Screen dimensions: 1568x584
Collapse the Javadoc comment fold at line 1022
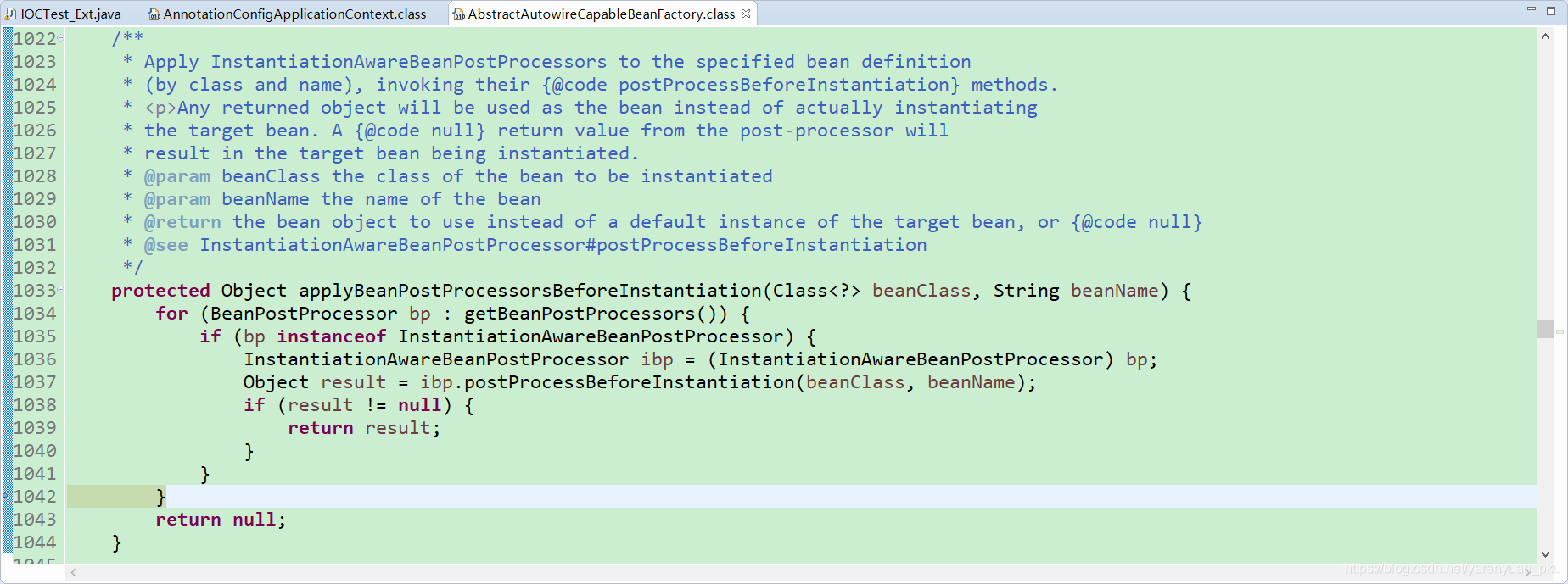(x=61, y=38)
